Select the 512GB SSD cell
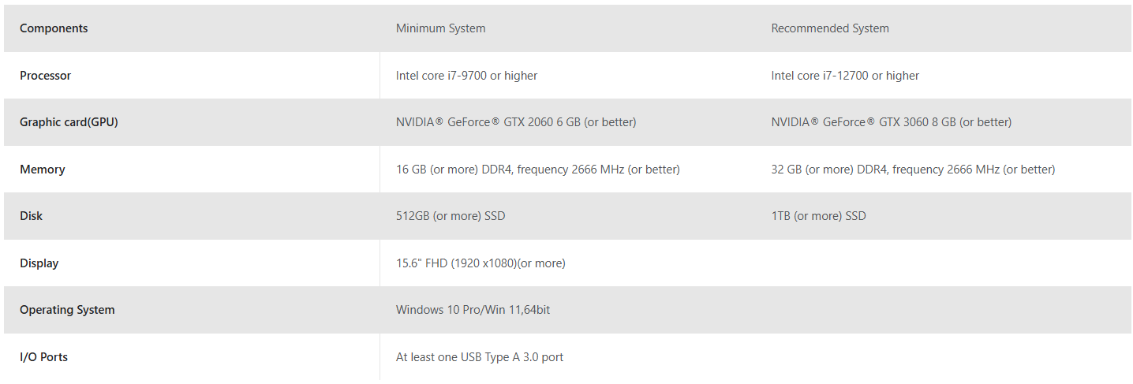The width and height of the screenshot is (1133, 384). click(x=450, y=216)
